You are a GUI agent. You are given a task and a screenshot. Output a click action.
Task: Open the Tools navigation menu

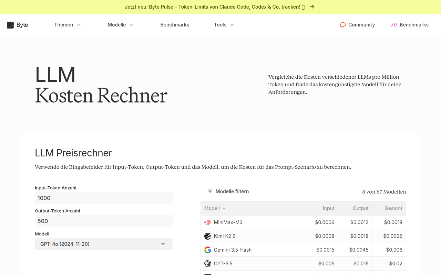(x=224, y=25)
